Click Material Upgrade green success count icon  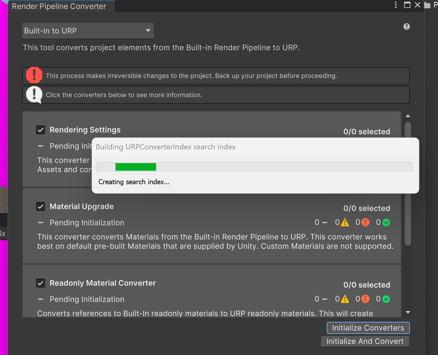pyautogui.click(x=386, y=223)
